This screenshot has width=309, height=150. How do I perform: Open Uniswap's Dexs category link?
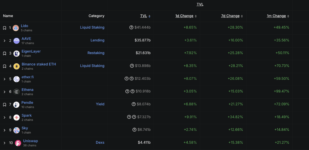click(100, 143)
